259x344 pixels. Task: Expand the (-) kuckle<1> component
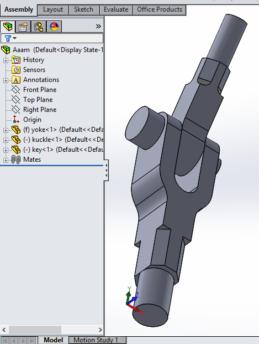click(x=6, y=140)
